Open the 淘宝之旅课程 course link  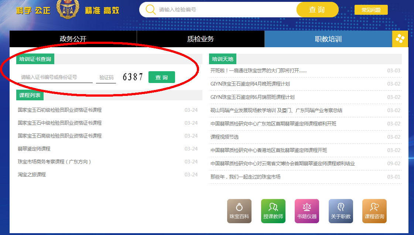[32, 175]
